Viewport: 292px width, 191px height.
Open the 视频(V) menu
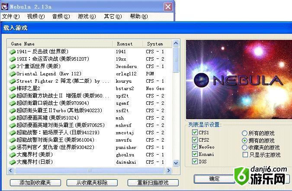[36, 16]
